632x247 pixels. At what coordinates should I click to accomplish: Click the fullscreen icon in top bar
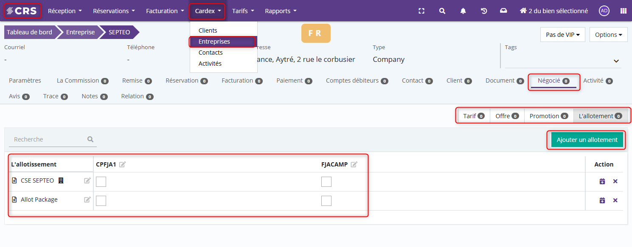(x=421, y=11)
